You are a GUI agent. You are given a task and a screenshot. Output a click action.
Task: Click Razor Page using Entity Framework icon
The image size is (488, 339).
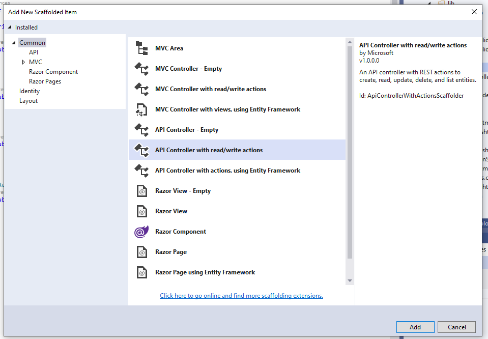[141, 272]
